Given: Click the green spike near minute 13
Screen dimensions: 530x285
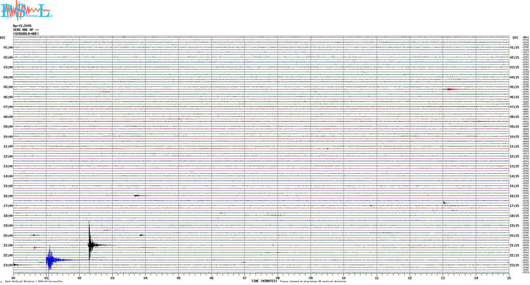Looking at the screenshot, I should [444, 203].
